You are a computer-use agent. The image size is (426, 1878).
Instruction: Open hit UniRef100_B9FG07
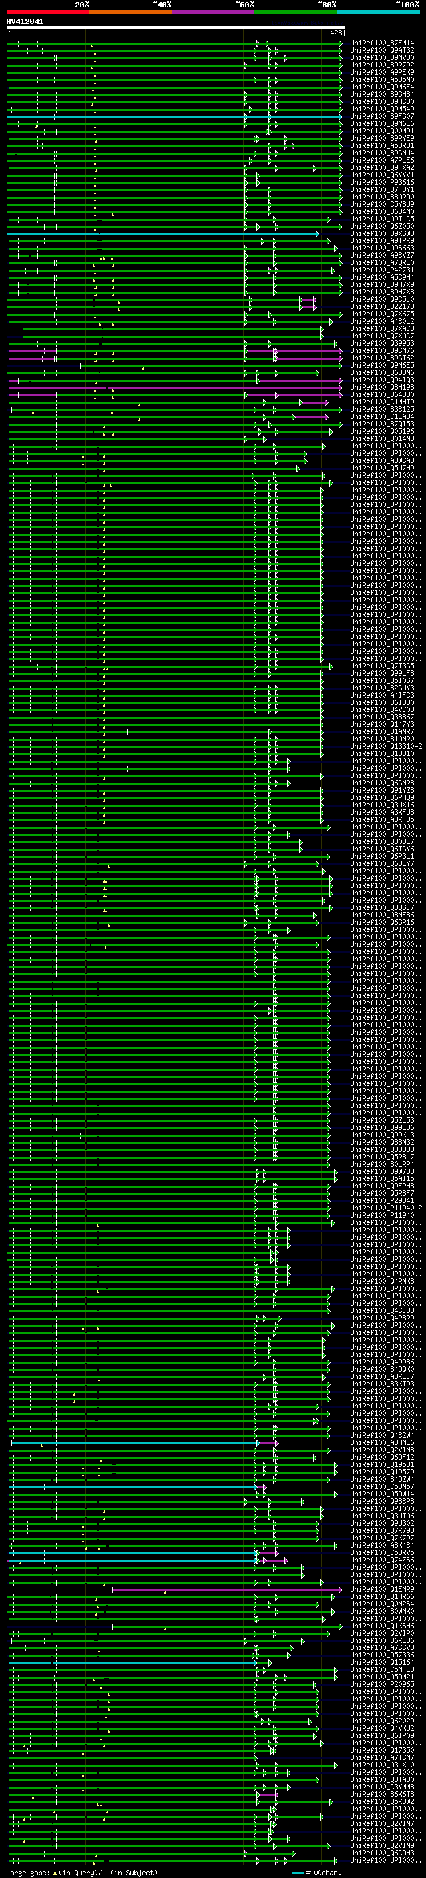coord(382,117)
